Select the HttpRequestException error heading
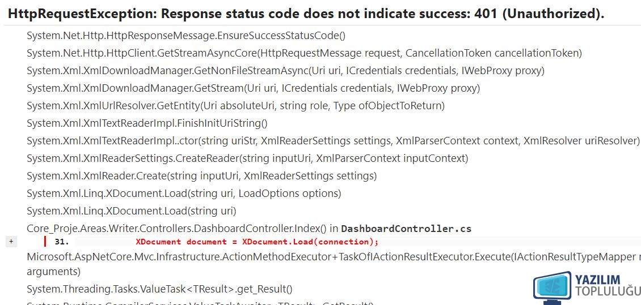Viewport: 641px width, 305px height. 306,14
